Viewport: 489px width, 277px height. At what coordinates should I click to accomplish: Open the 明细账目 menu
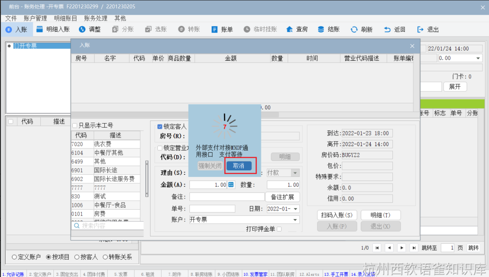(x=65, y=18)
